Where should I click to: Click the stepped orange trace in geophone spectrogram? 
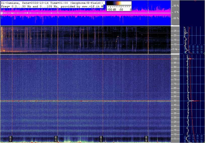coord(117,39)
